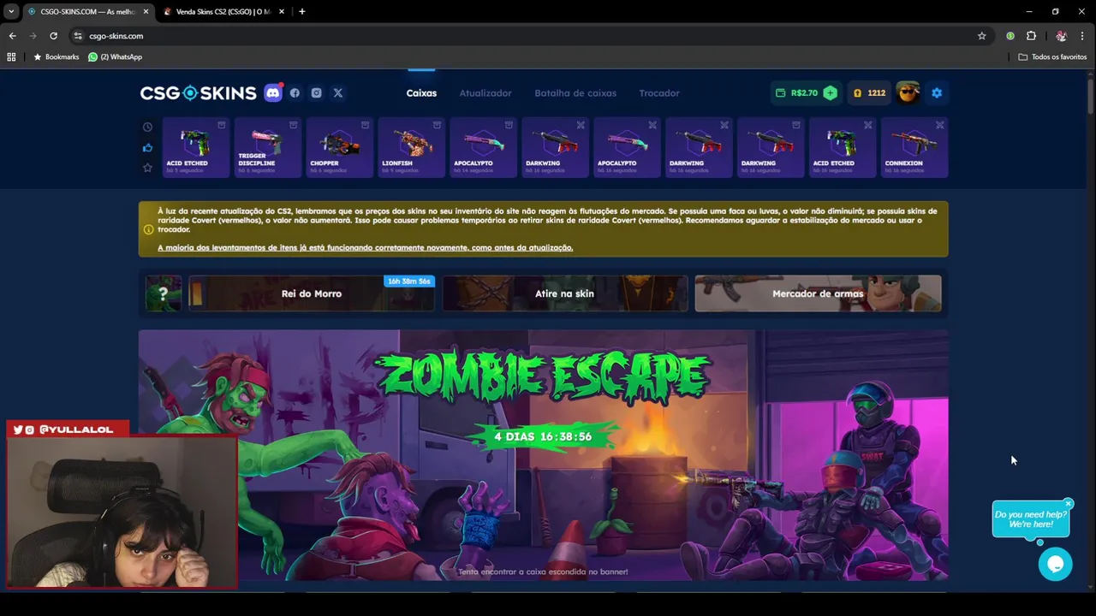Click the Trigger Discipline drop card

tap(267, 148)
